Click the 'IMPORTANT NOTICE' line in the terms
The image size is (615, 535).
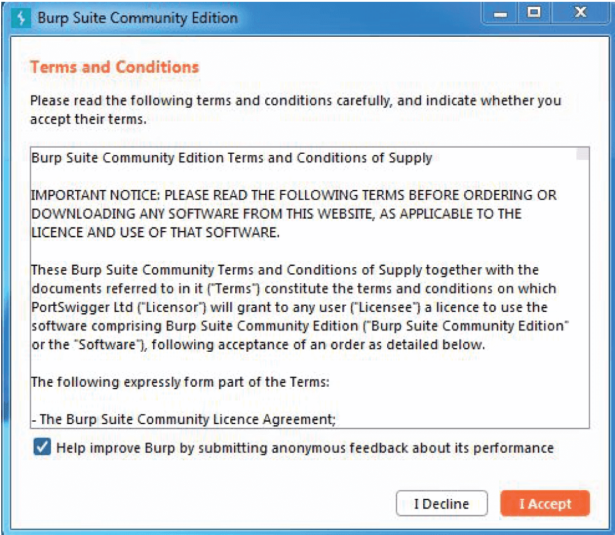[x=293, y=195]
